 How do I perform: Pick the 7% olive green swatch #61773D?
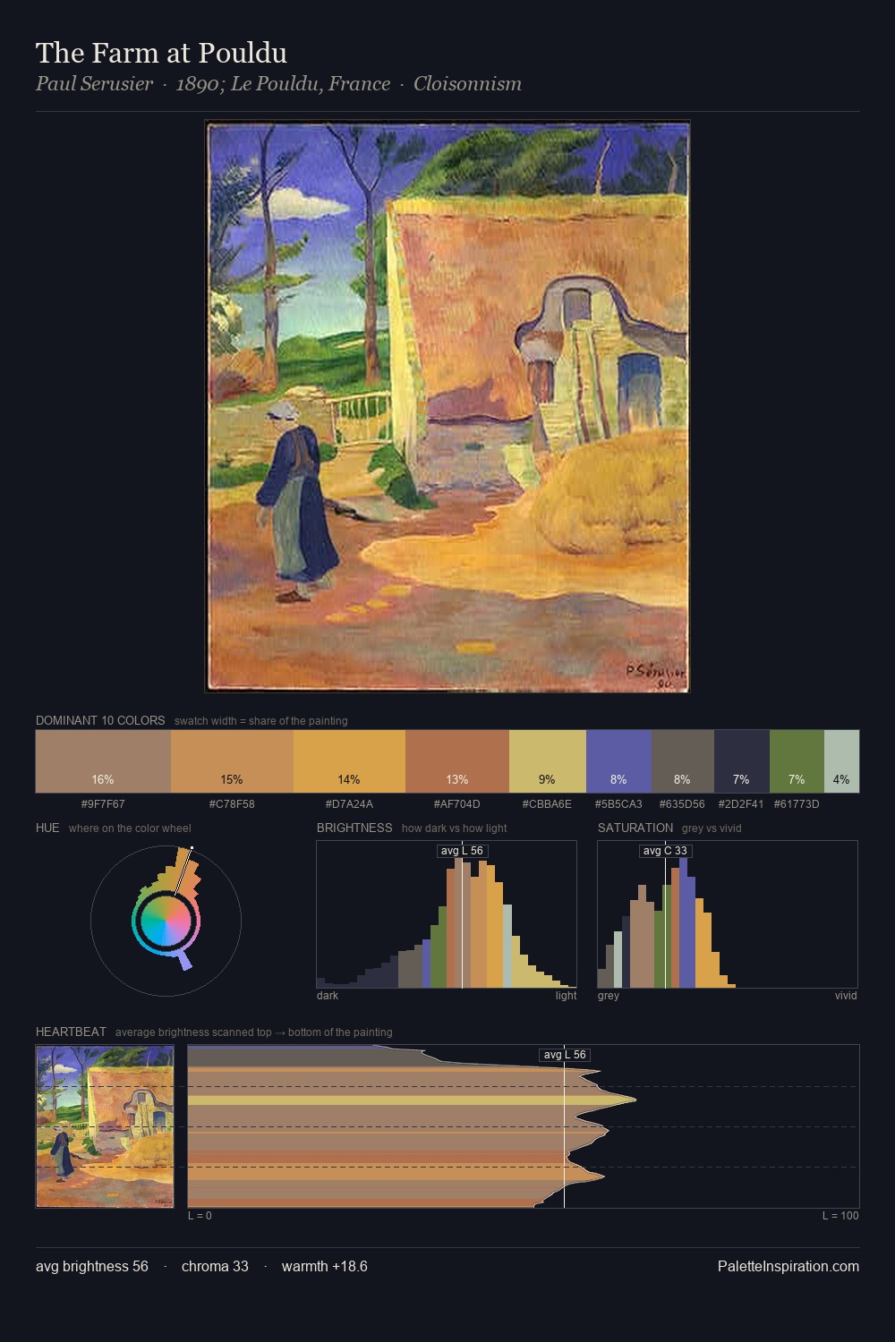[797, 761]
